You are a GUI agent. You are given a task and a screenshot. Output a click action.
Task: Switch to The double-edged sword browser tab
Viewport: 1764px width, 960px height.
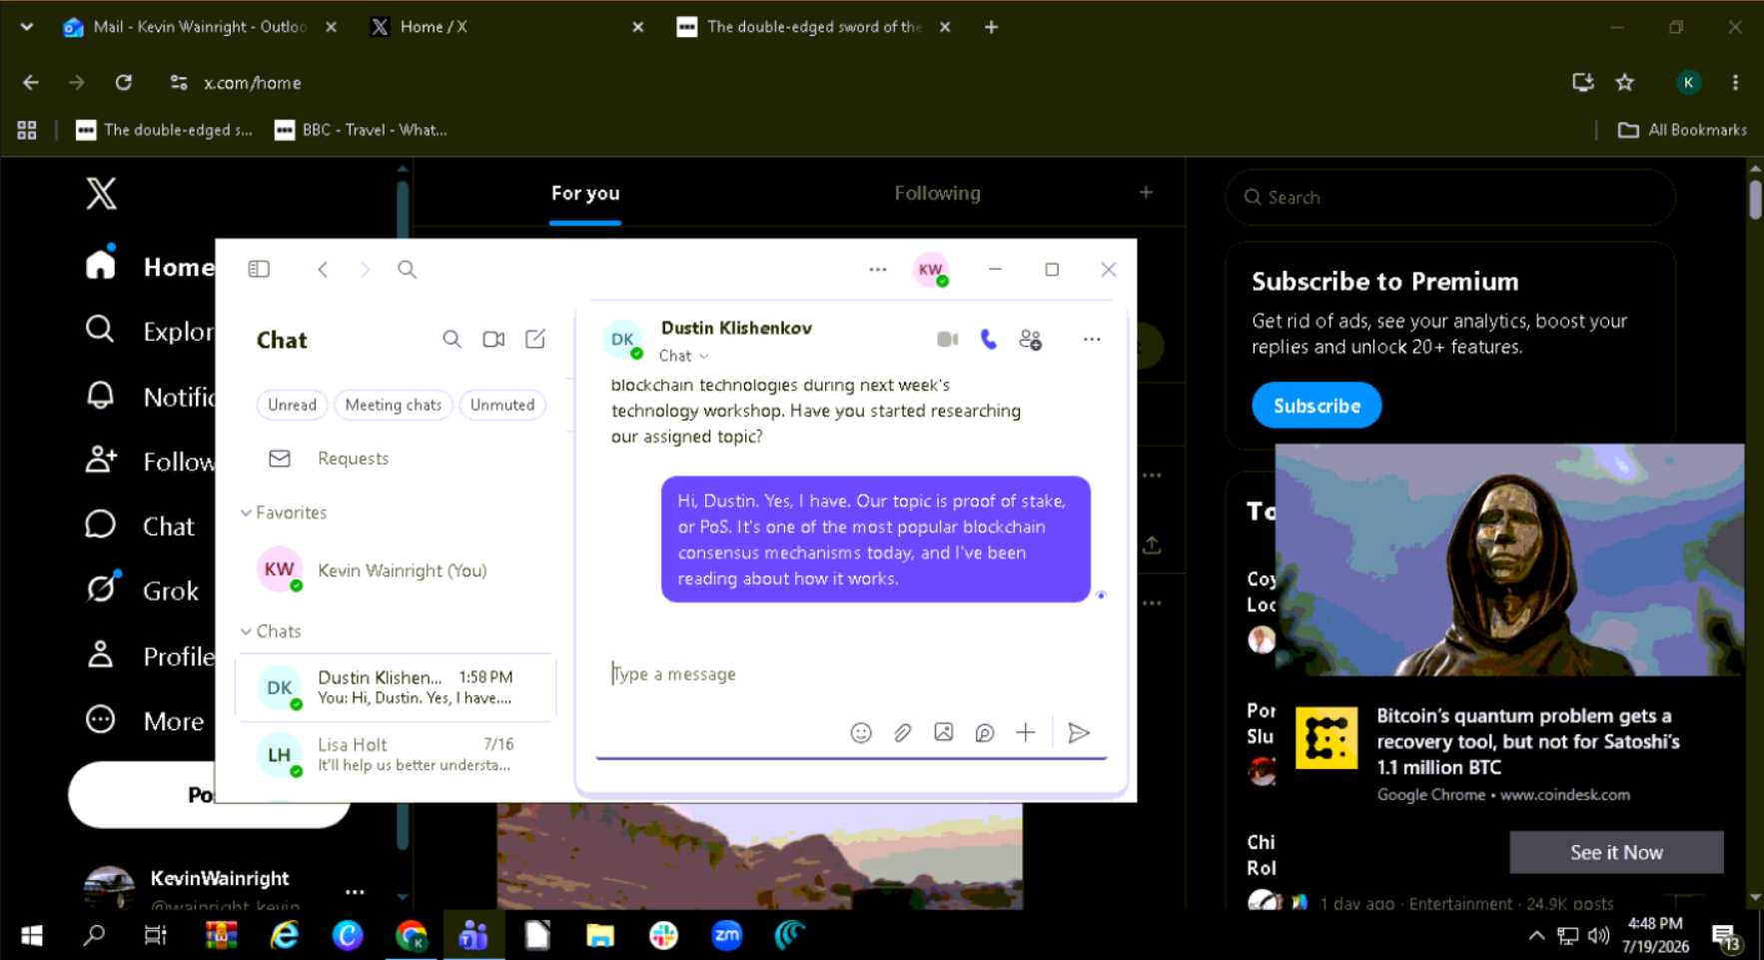pos(813,27)
